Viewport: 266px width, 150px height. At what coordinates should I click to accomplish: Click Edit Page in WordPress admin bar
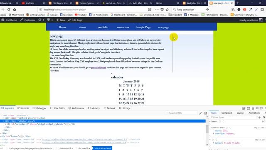[x=75, y=20]
